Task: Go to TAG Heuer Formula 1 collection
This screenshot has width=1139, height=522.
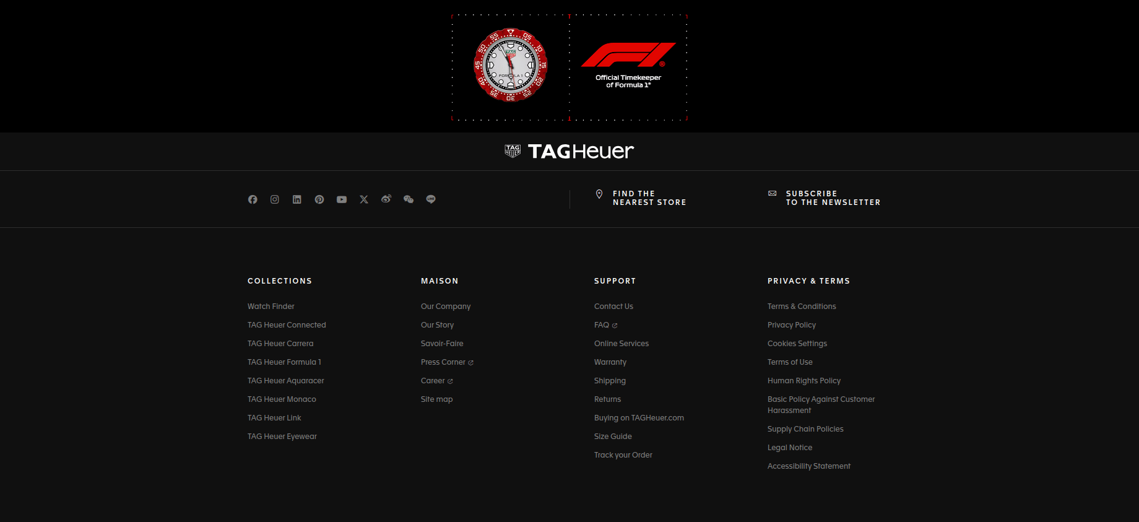Action: pyautogui.click(x=284, y=362)
